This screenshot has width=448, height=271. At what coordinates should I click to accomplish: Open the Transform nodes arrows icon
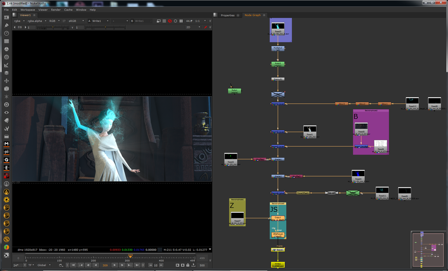(x=6, y=81)
